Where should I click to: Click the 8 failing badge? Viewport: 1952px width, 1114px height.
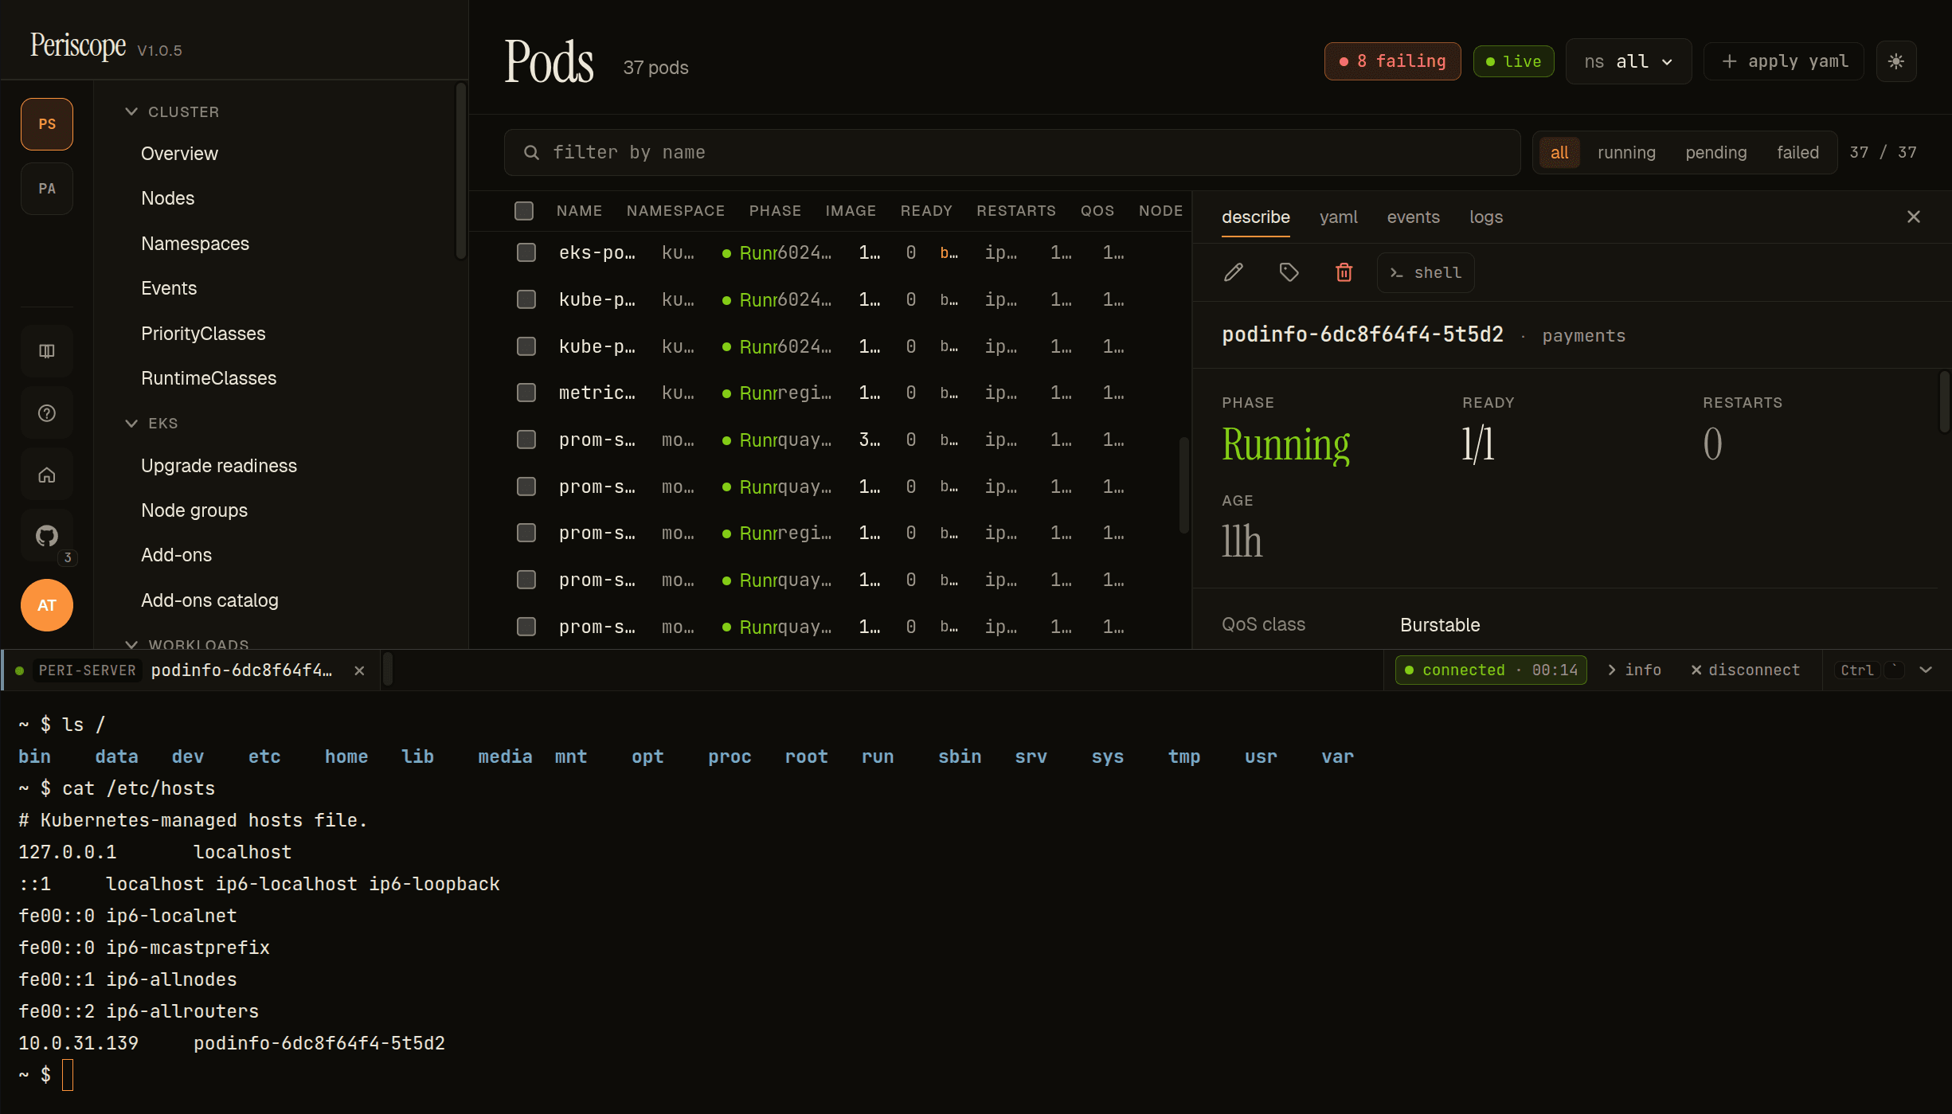click(1392, 61)
